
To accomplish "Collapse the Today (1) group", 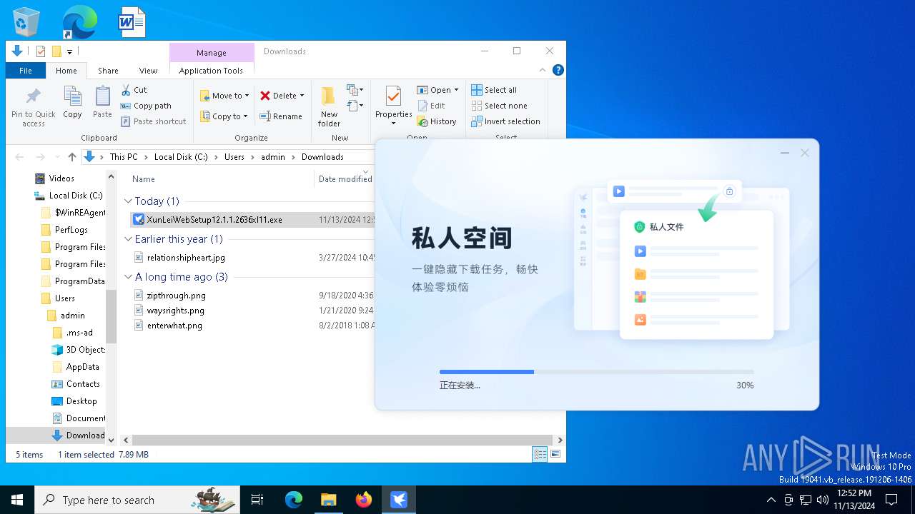I will tap(128, 201).
